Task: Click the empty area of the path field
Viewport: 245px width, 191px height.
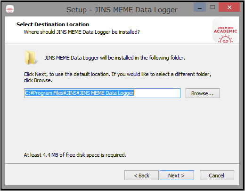Action: click(x=157, y=93)
